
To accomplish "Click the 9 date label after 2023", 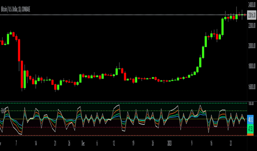I will tap(192, 143).
